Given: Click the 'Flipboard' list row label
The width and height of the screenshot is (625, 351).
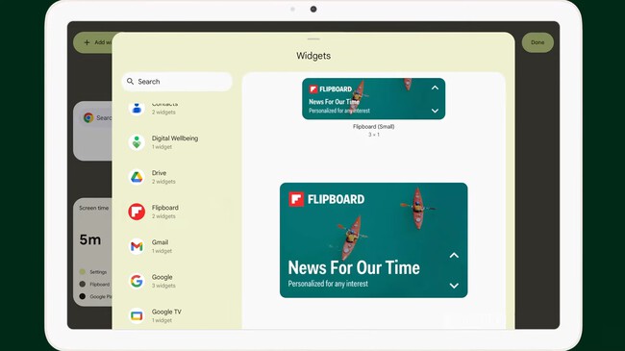Looking at the screenshot, I should 165,208.
